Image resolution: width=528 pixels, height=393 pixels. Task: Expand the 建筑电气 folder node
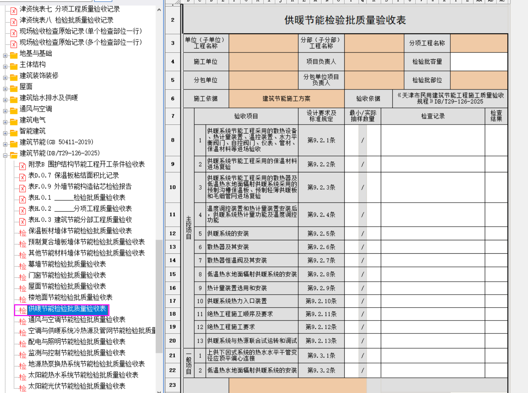pos(5,122)
